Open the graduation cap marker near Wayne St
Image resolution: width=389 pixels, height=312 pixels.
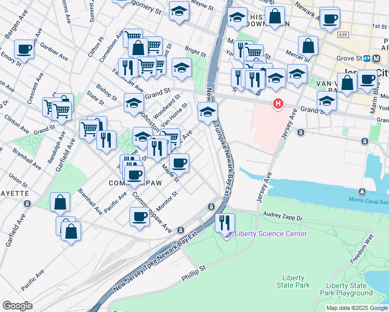point(179,12)
